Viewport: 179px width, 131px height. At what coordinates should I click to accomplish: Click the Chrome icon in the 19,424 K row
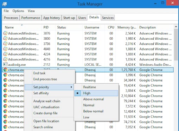point(5,85)
